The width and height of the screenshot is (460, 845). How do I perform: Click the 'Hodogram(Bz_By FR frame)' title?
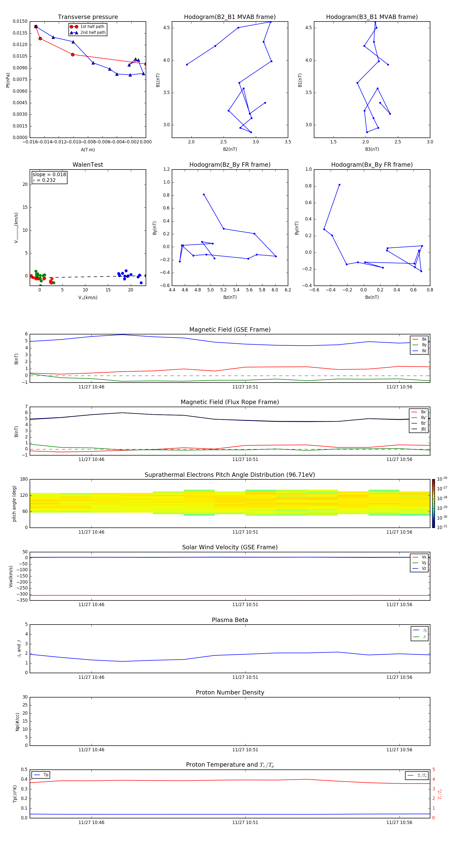(x=230, y=165)
